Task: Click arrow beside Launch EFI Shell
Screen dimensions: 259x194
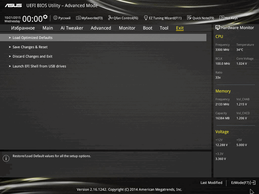Action: tap(10, 66)
